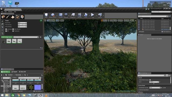Click the Content Browser back arrow
Viewport: 172px width, 97px height.
point(2,75)
